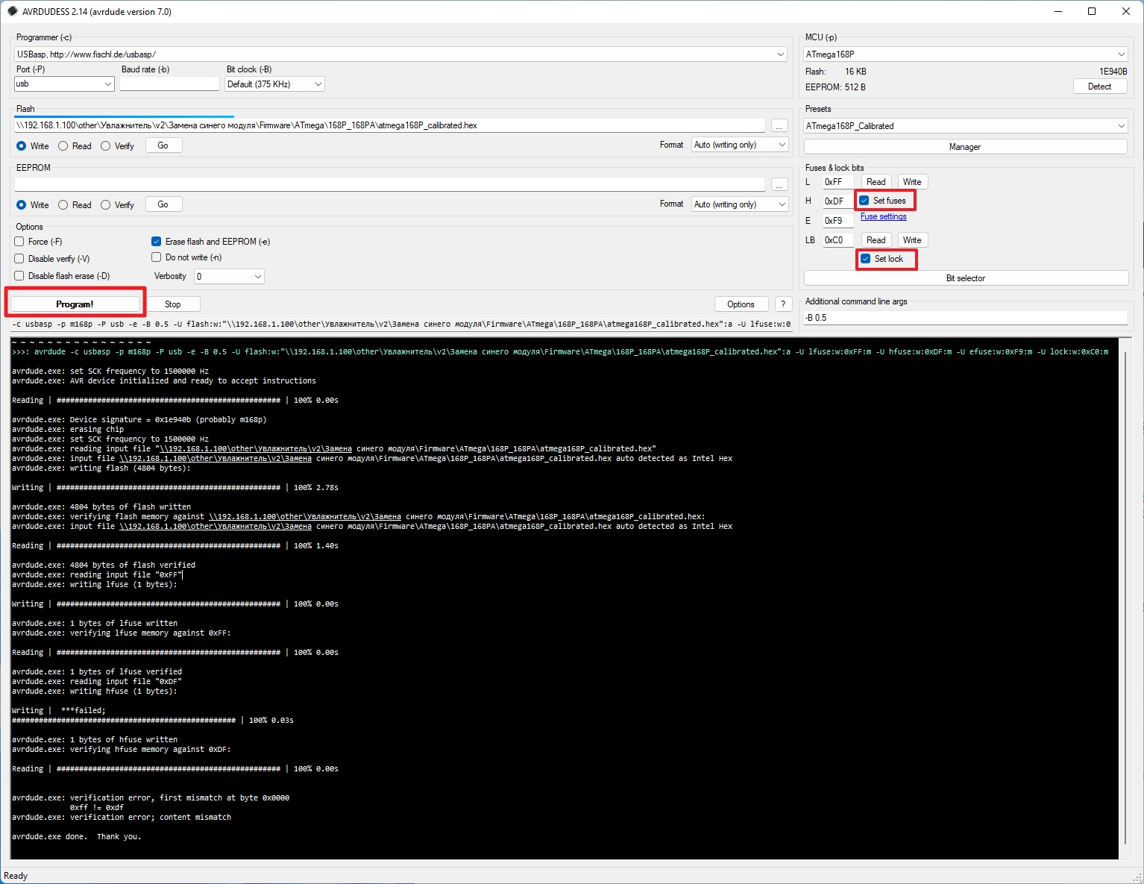
Task: Select EEPROM Read radio button
Action: click(x=75, y=205)
